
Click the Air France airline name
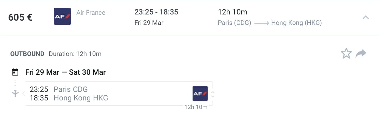[91, 13]
